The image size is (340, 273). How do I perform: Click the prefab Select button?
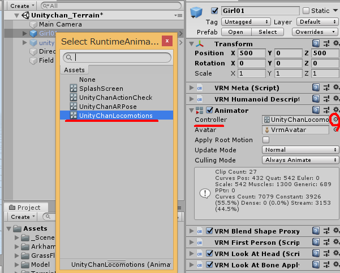pos(268,32)
